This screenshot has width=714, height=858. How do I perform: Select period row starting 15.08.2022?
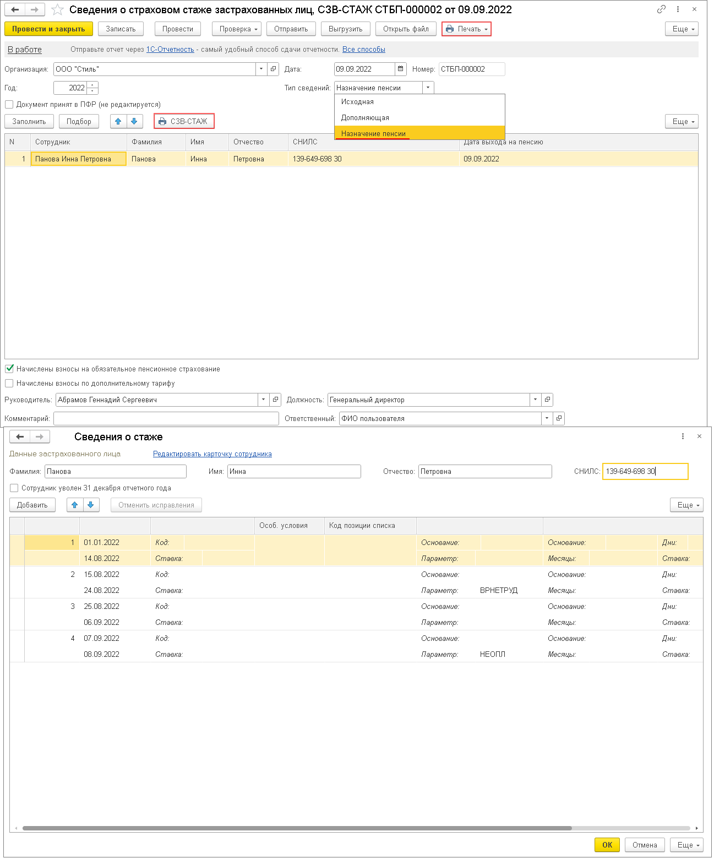[356, 582]
